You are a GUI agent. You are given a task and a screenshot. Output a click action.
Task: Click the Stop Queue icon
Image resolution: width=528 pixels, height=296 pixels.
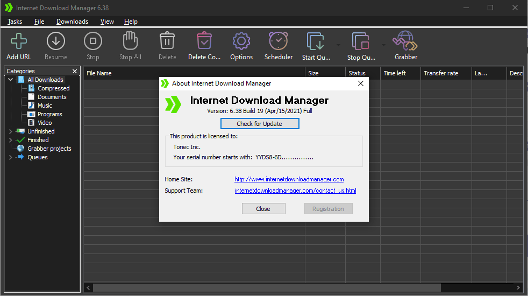pos(361,41)
